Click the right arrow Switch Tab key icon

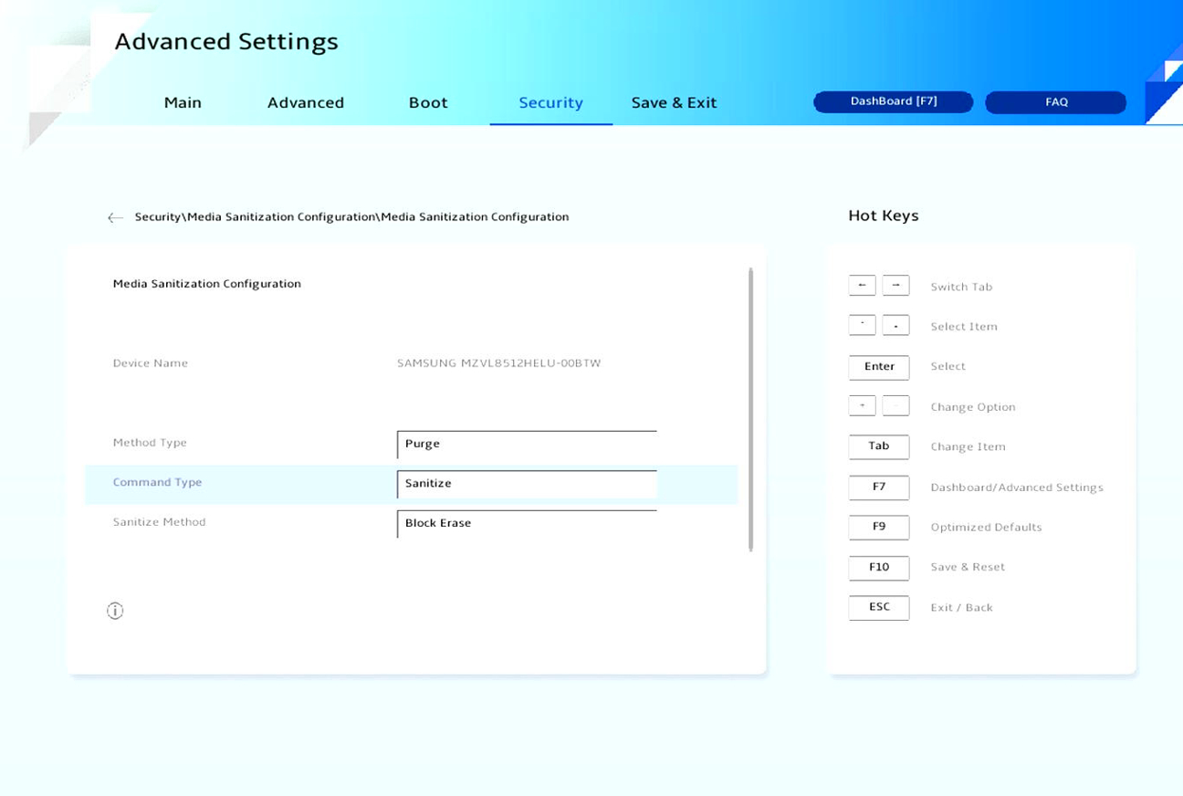point(895,286)
